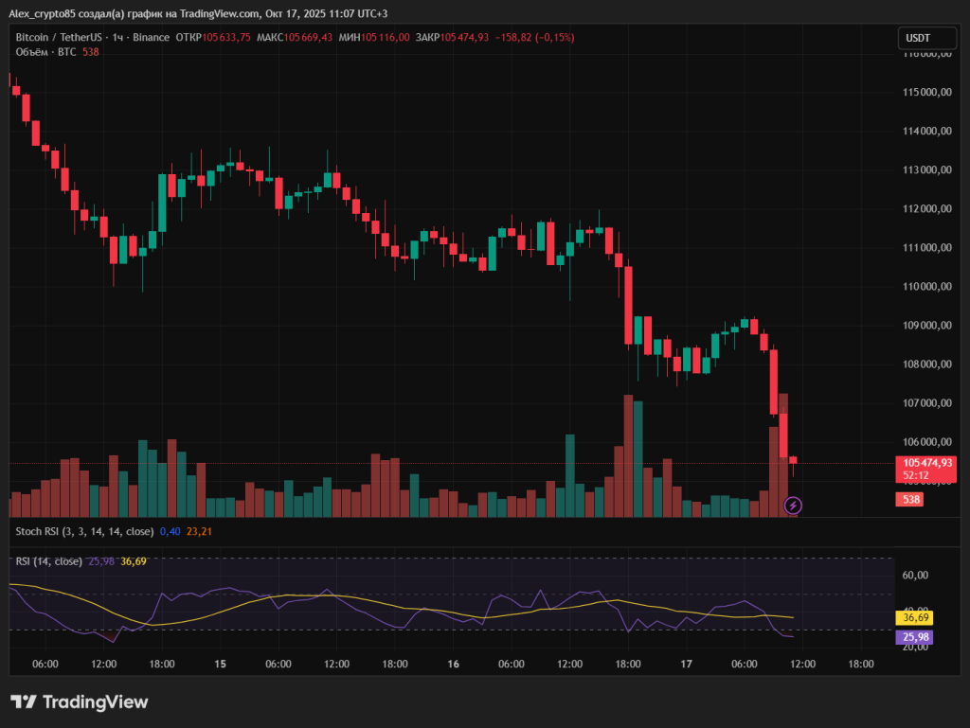Click the TradingView logo at bottom left
Screen dimensions: 970x728
[x=80, y=702]
